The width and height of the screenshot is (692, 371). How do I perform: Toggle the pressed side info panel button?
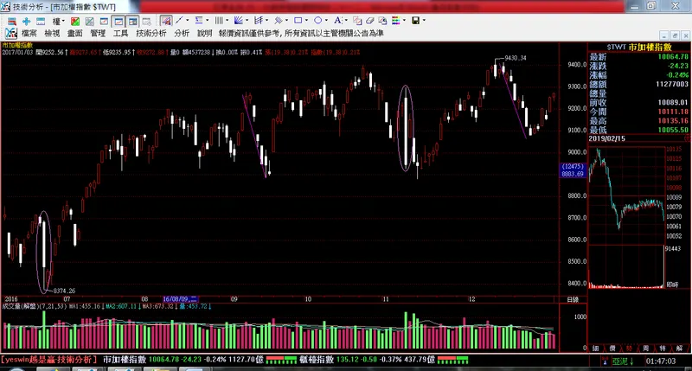132,21
